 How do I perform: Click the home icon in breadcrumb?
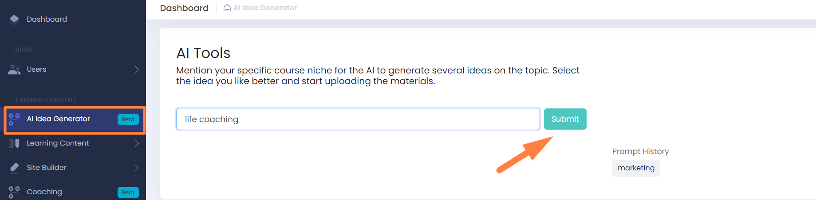coord(227,8)
